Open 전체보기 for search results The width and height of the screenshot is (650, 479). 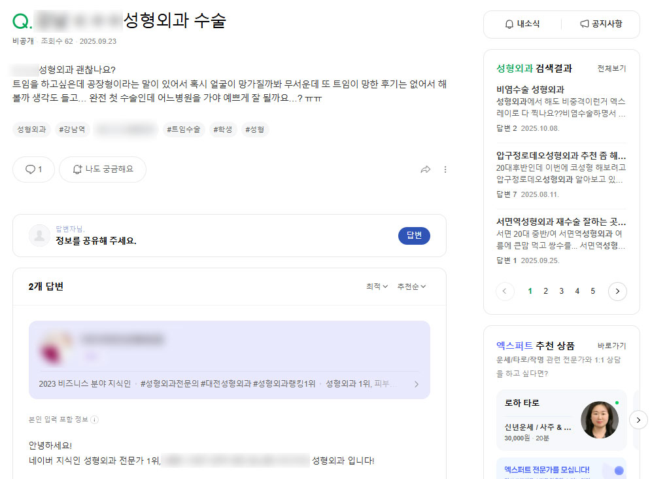[x=611, y=69]
